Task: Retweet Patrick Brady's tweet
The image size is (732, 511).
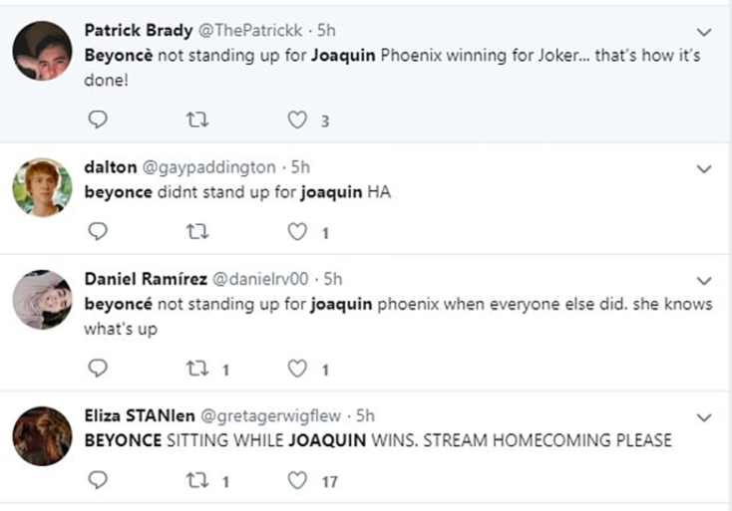Action: 196,120
